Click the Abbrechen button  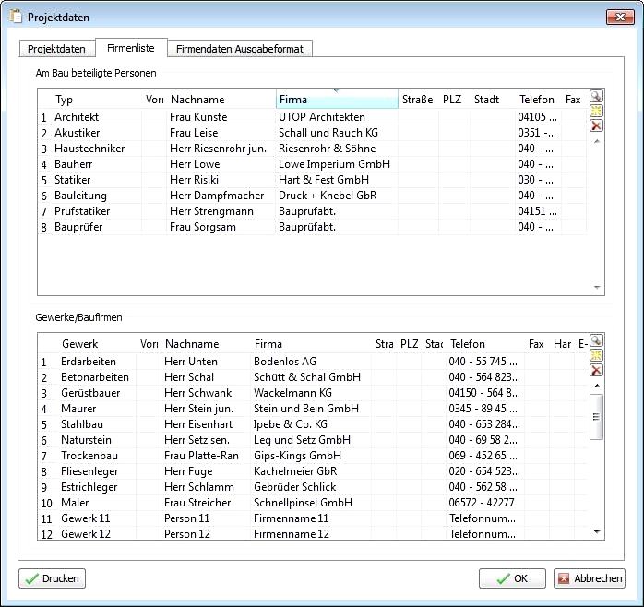590,578
